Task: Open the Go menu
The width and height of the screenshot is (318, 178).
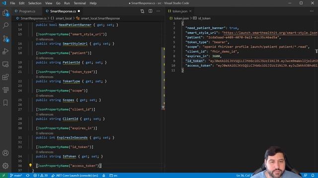Action: (x=58, y=3)
